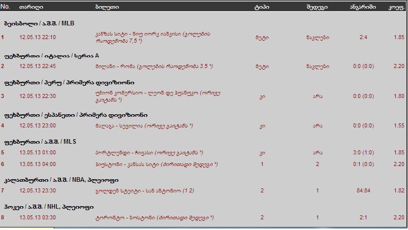
Task: Click the date '13.05.13 03:30'
Action: pos(38,217)
